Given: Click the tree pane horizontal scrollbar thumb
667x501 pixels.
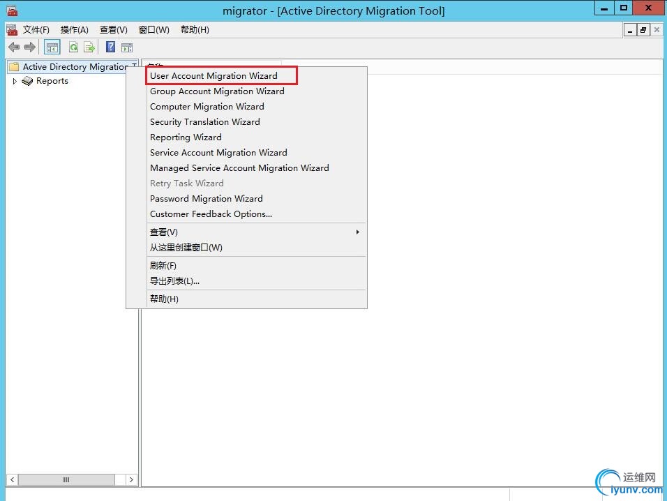Looking at the screenshot, I should click(66, 479).
